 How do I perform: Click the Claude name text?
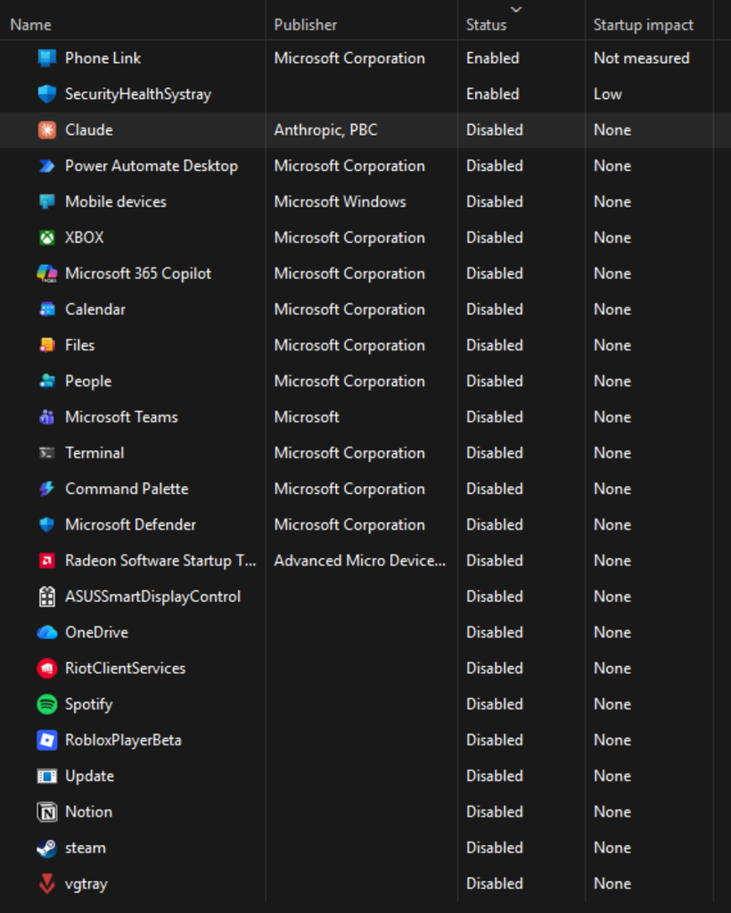[89, 130]
